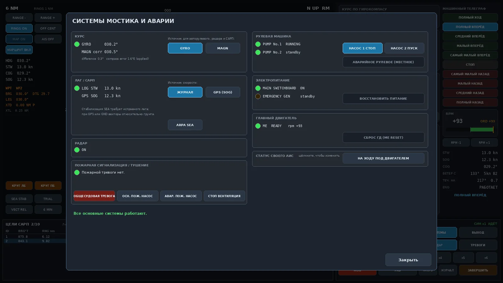This screenshot has width=503, height=283.
Task: Close the bridge systems dialog with Закрыть
Action: point(408,260)
